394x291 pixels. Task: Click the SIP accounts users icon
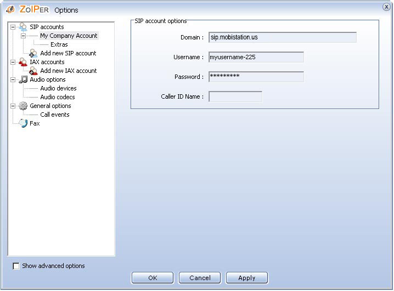[x=23, y=27]
